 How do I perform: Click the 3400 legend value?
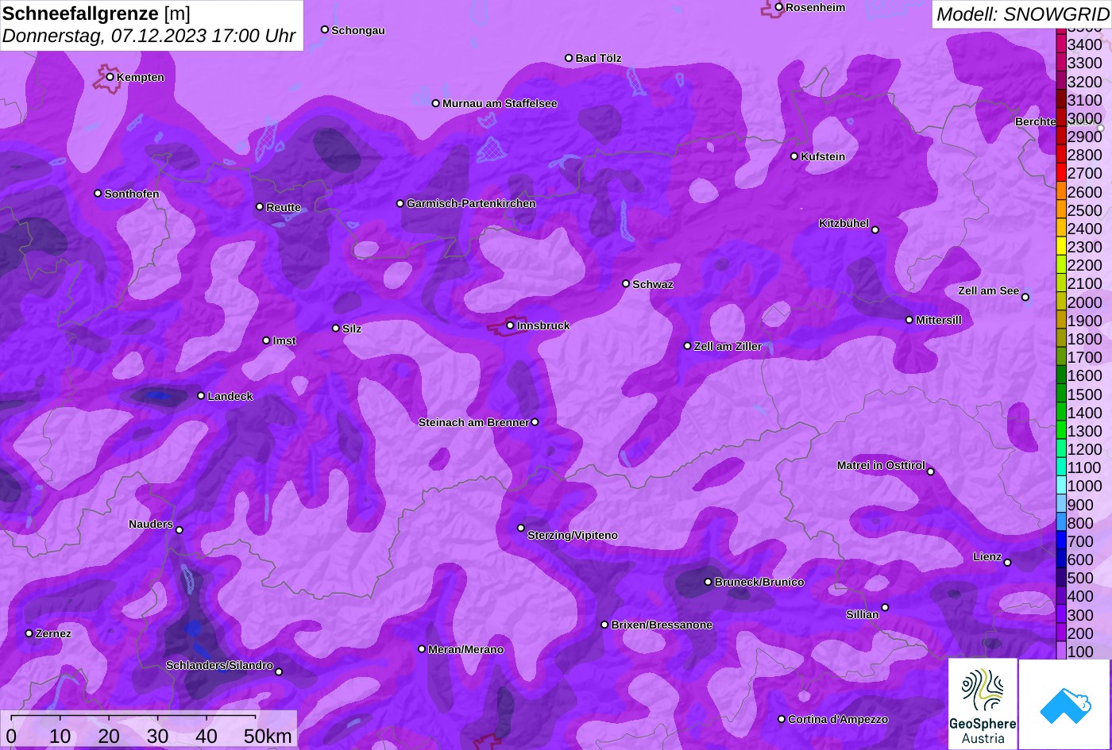click(1085, 44)
